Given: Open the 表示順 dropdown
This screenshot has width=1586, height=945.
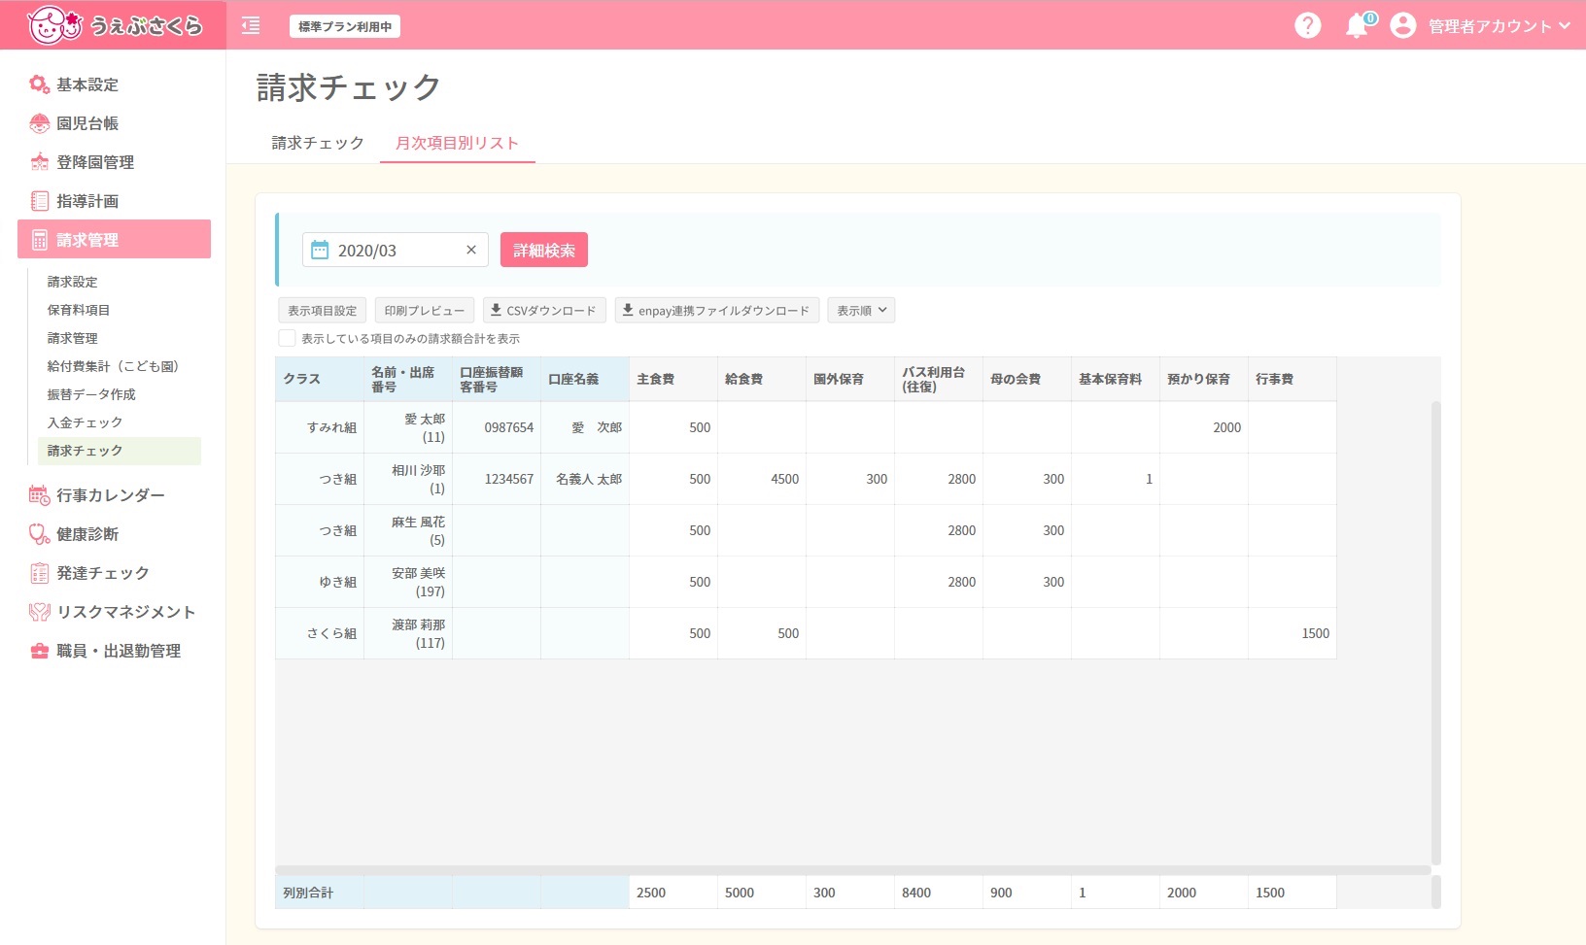Looking at the screenshot, I should pos(861,310).
